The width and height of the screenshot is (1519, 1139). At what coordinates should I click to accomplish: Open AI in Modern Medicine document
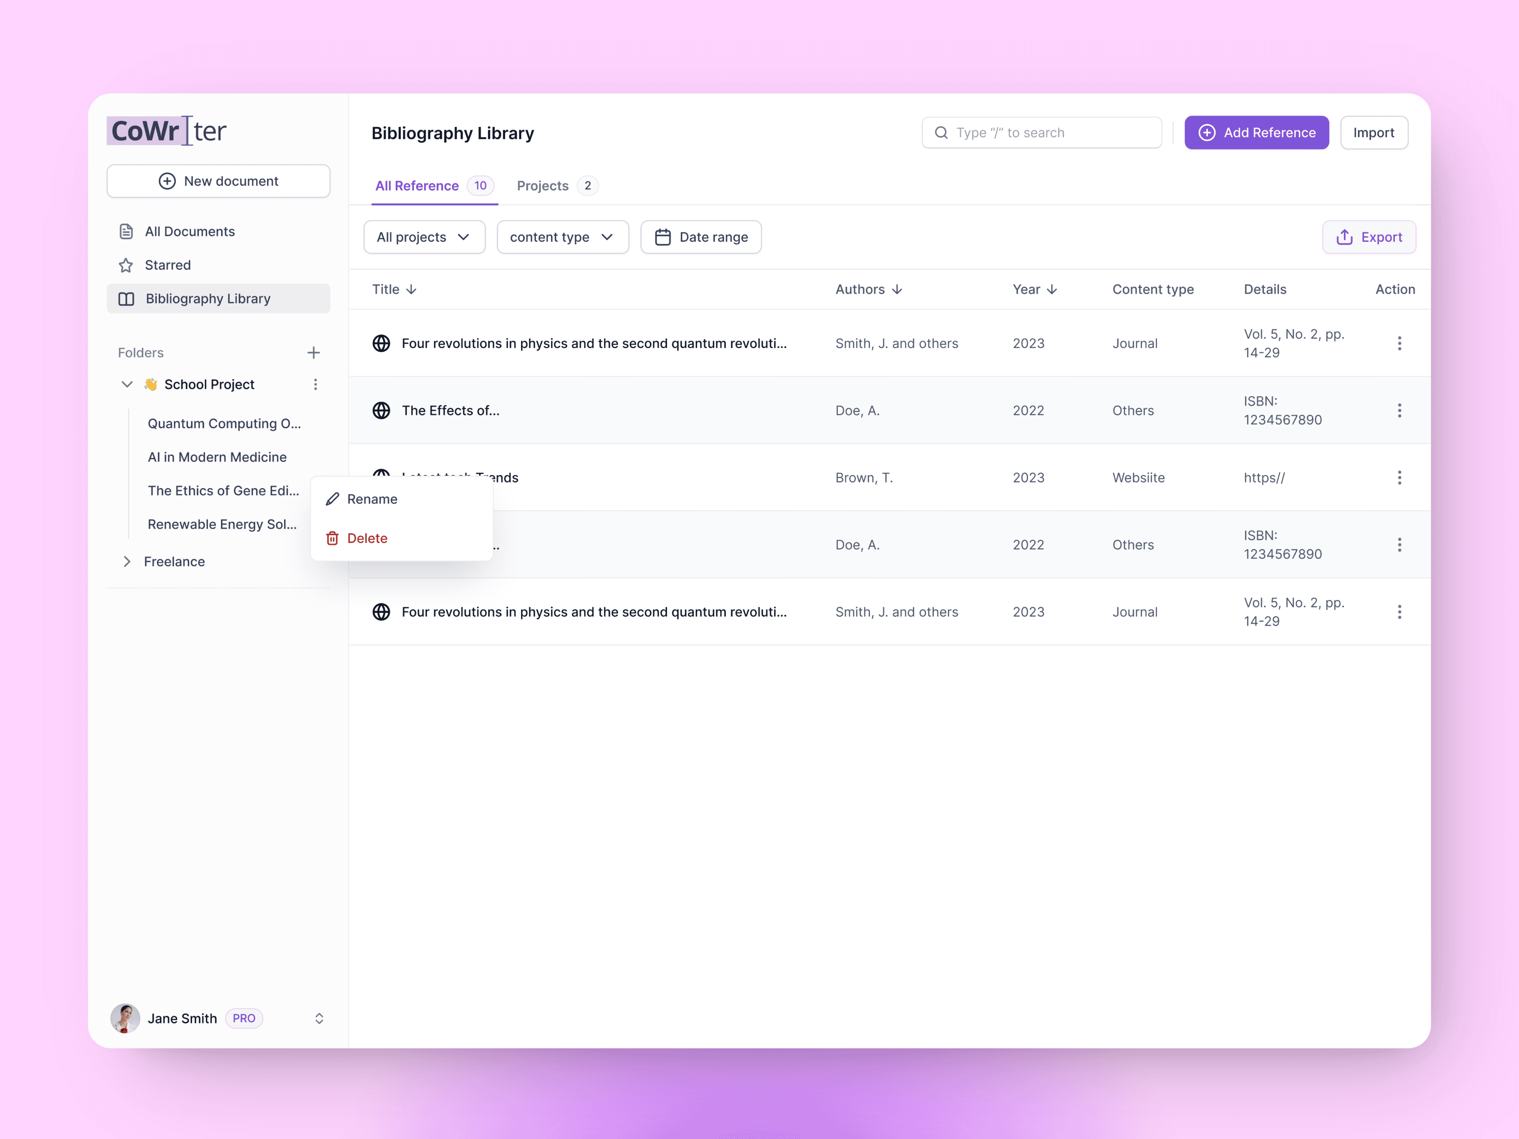[x=217, y=457]
